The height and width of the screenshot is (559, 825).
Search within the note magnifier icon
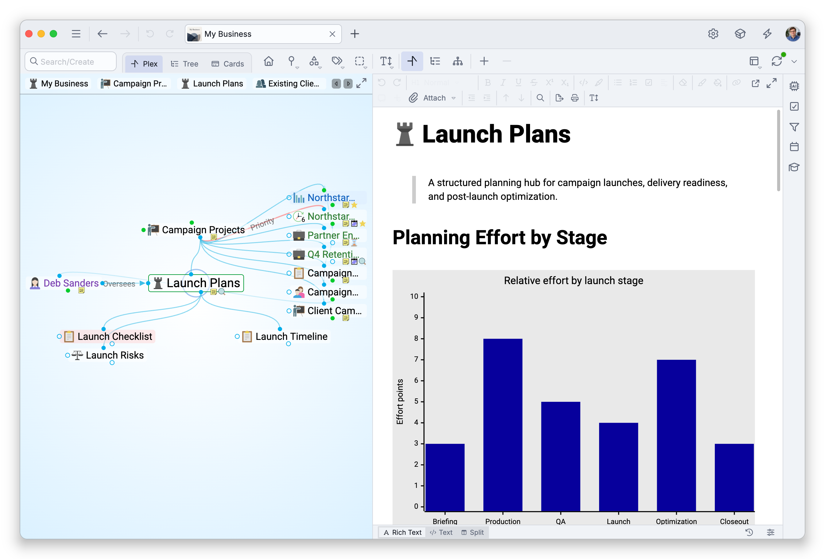pos(540,98)
